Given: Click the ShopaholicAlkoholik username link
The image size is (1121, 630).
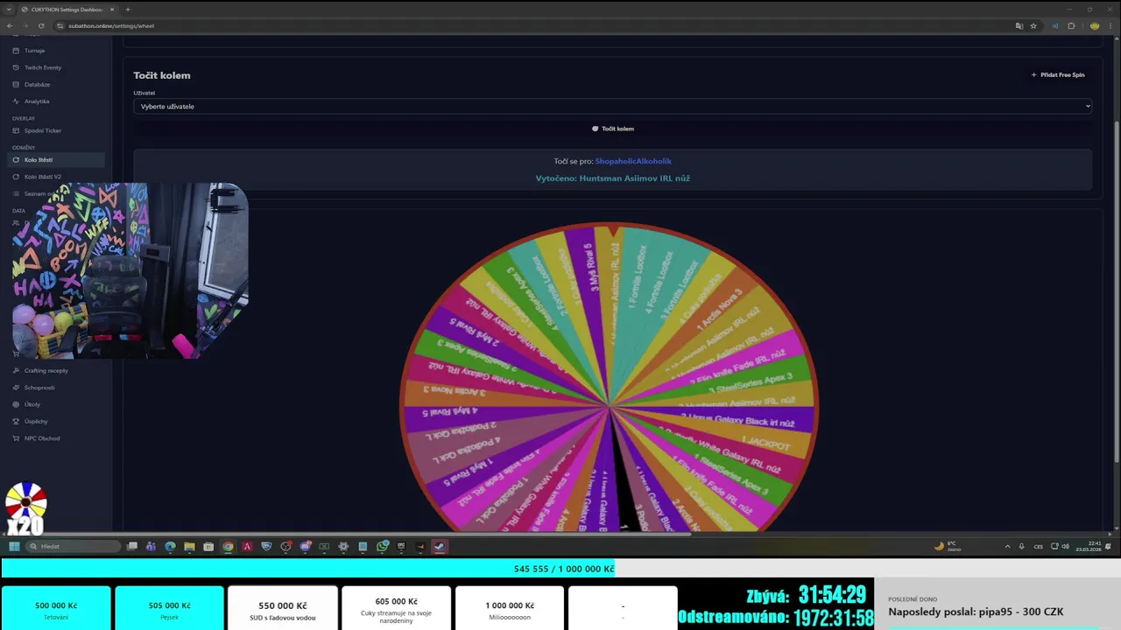Looking at the screenshot, I should 633,161.
